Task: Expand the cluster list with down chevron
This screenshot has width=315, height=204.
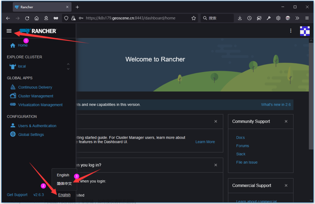Action: [68, 69]
